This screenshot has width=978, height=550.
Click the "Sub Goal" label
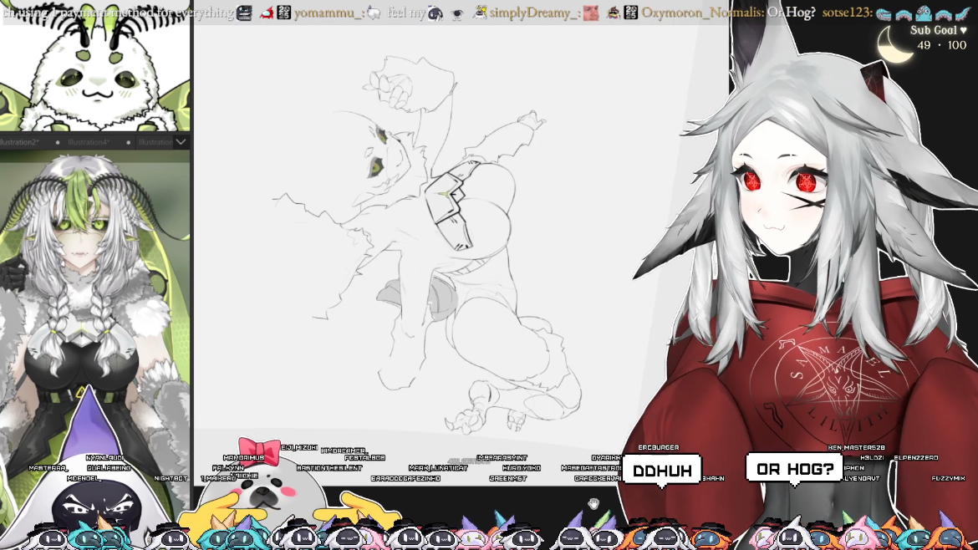click(x=933, y=30)
